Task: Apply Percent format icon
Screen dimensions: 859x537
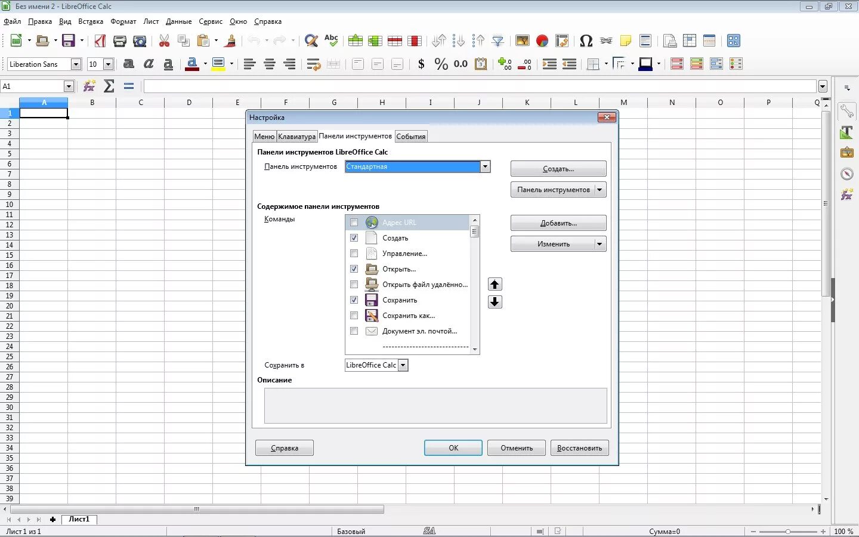Action: 441,64
